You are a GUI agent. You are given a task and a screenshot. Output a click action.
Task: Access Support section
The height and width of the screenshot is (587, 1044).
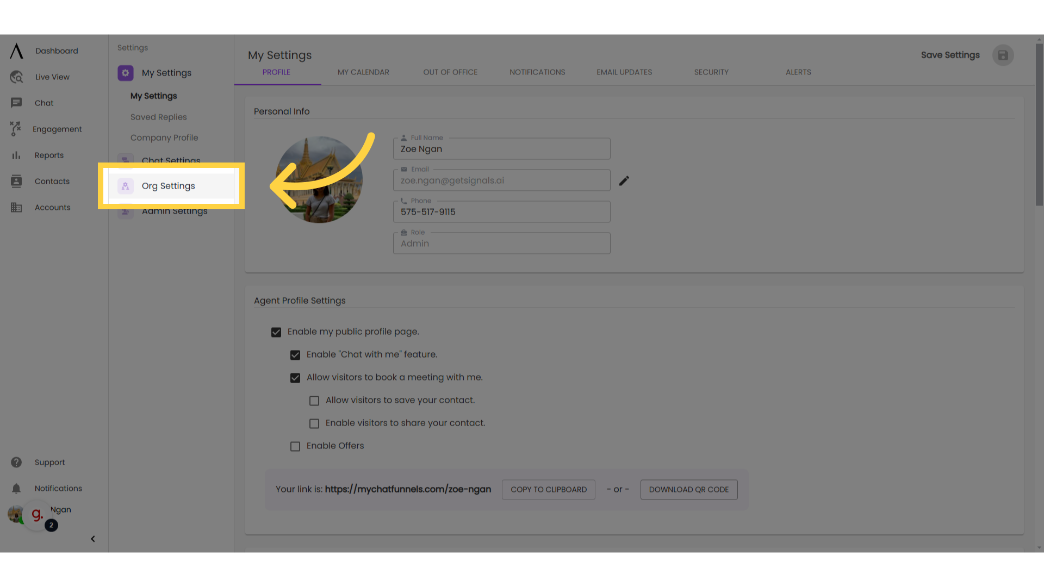point(49,461)
